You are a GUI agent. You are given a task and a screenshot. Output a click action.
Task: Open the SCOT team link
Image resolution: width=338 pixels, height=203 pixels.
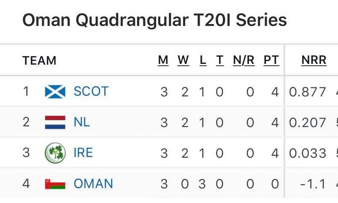click(91, 91)
